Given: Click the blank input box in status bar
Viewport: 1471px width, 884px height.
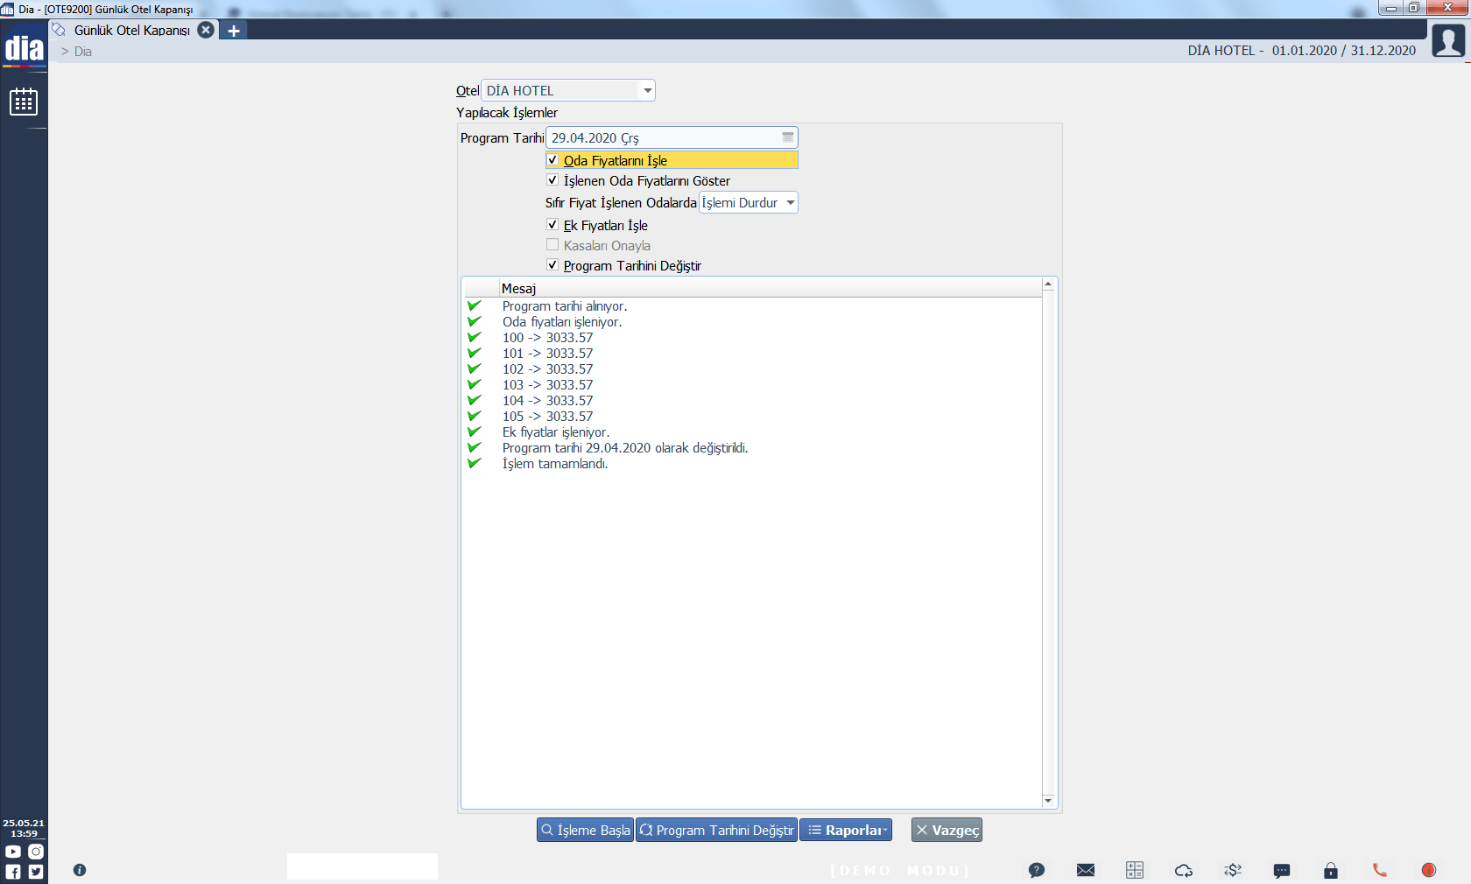Looking at the screenshot, I should tap(362, 866).
